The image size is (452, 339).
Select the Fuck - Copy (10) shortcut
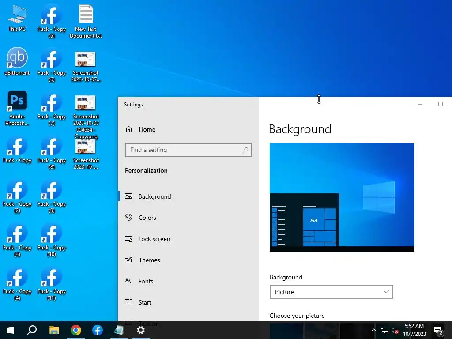coord(52,240)
